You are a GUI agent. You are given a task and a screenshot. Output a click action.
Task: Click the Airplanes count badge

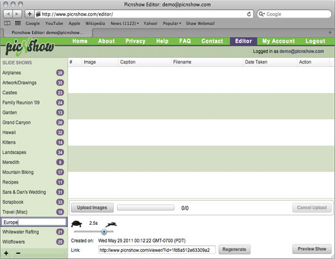pos(60,73)
